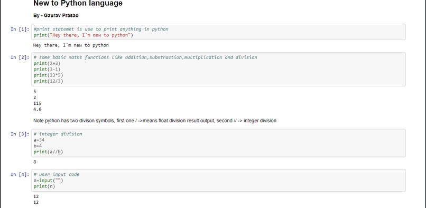This screenshot has width=426, height=208.
Task: Click the output value 8
Action: 35,162
